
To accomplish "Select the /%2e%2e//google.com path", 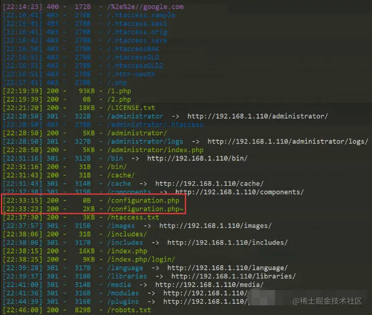I will [x=145, y=7].
